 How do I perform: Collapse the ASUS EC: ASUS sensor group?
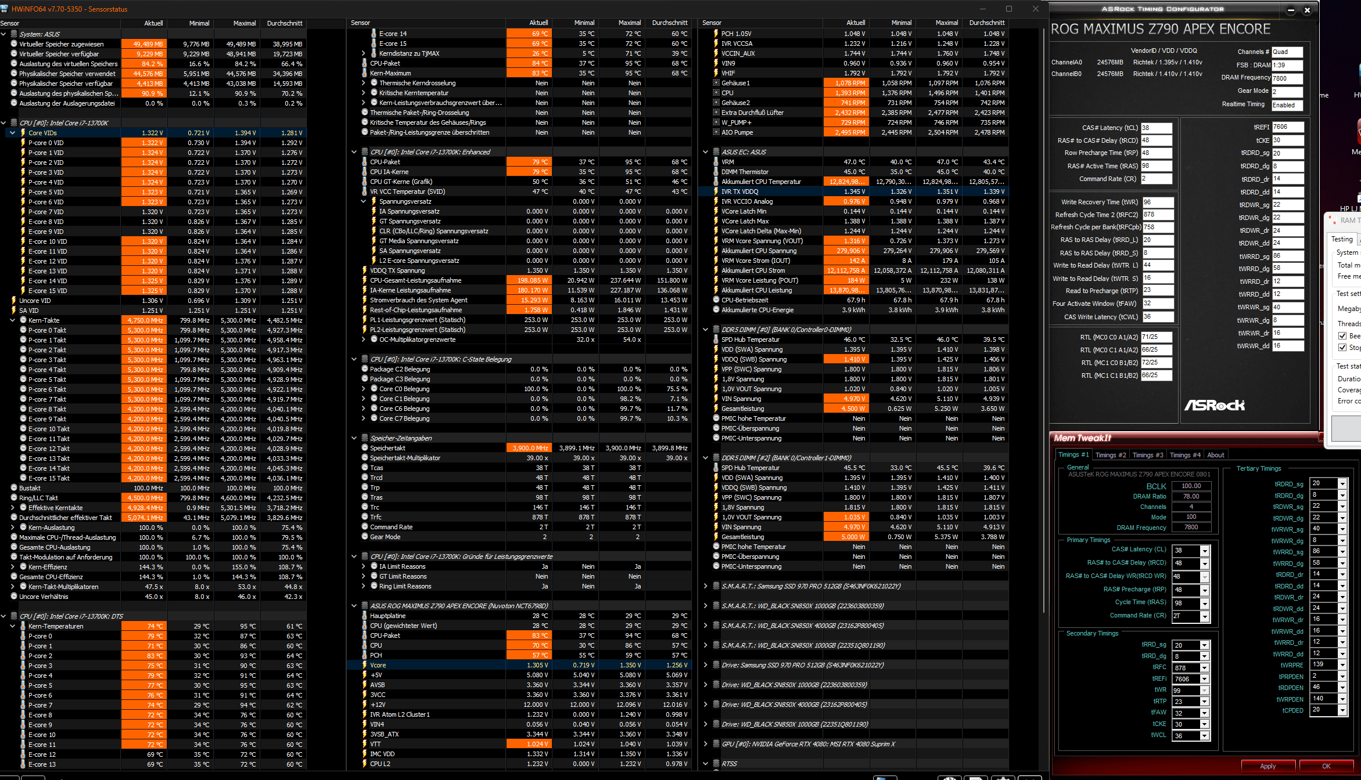[706, 152]
